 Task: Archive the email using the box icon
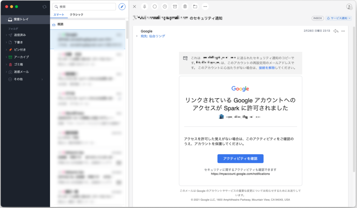click(x=175, y=7)
